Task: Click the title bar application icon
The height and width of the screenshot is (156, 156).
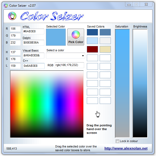Action: (6, 6)
